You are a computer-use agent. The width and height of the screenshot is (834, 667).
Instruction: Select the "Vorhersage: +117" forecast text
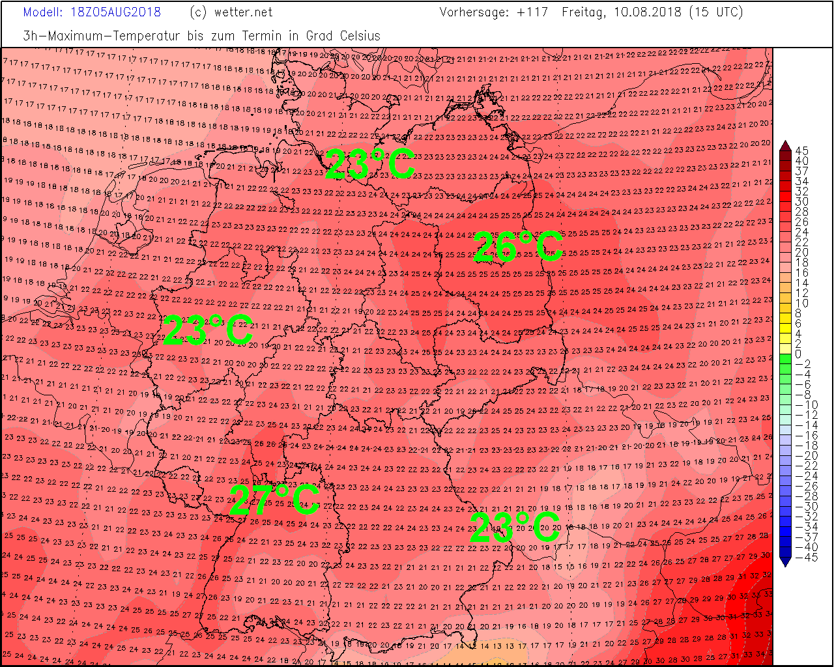click(494, 12)
